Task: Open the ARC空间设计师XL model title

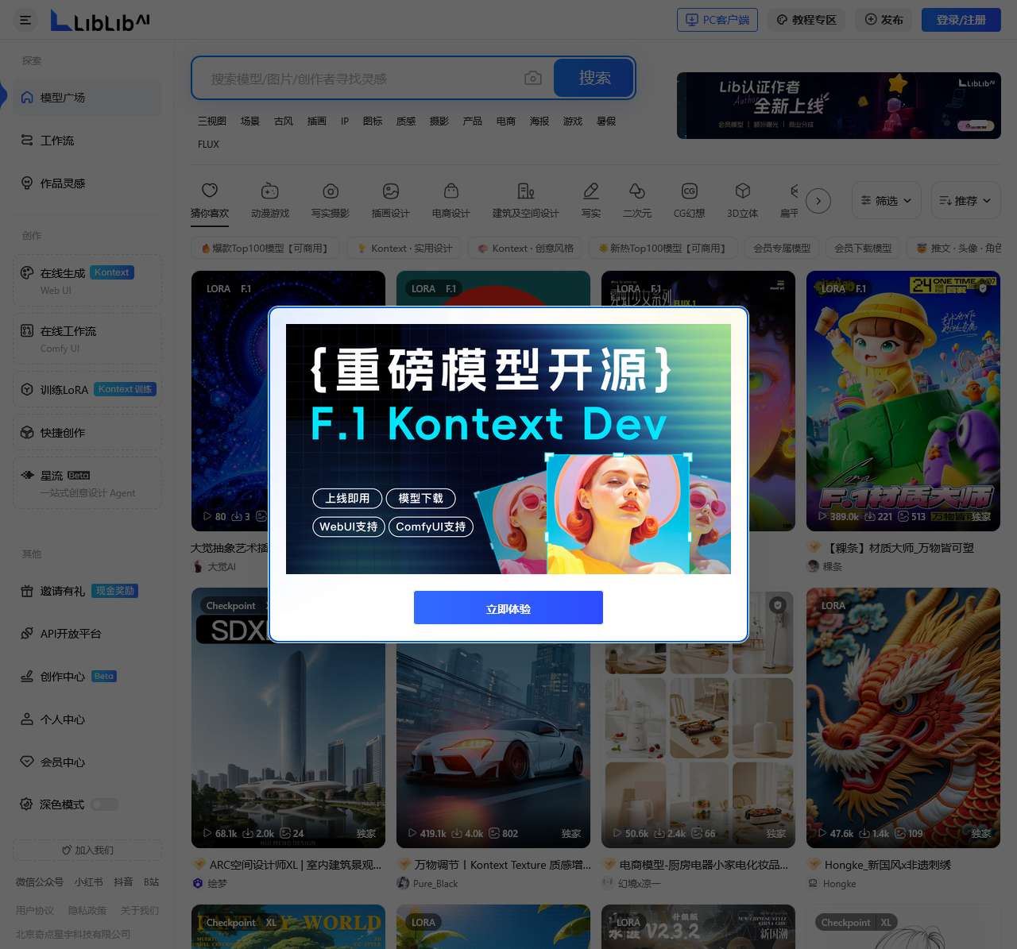Action: click(296, 865)
